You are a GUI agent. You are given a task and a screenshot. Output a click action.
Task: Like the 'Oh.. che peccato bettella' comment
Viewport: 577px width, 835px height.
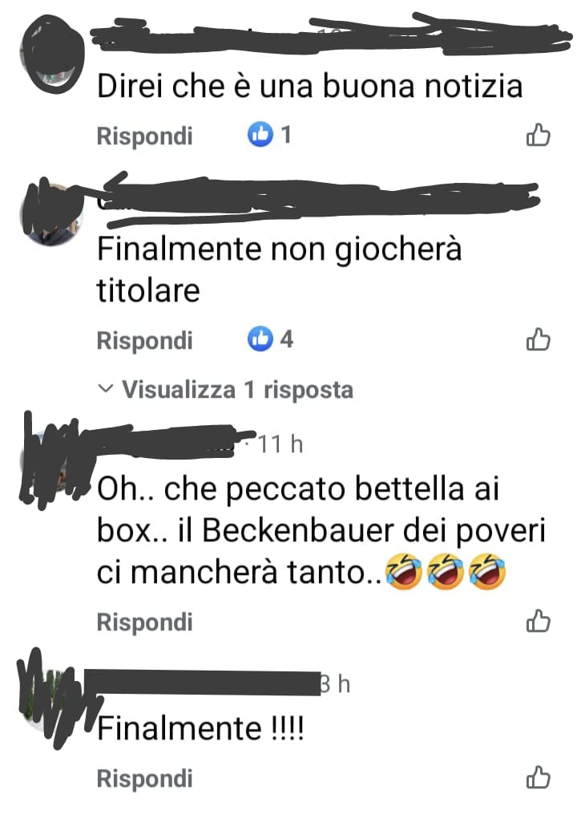coord(538,621)
